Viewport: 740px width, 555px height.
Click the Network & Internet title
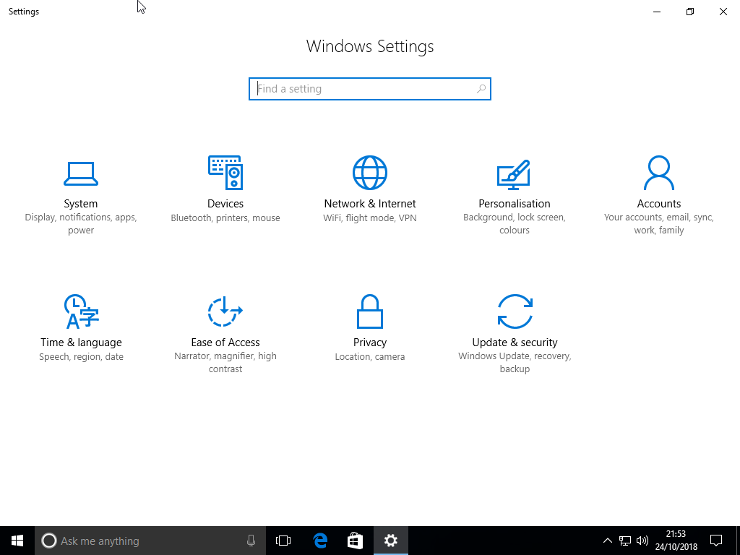point(370,203)
